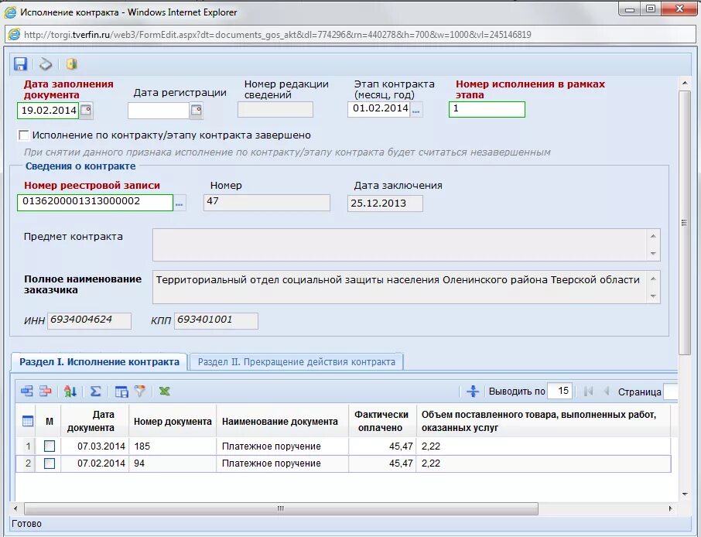
Task: Click 'Объем поставленного товара' column header
Action: (543, 421)
